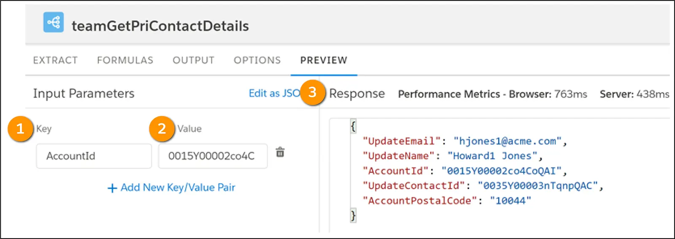Click the UpdateName Howard1 Jones line
Screen dimensions: 675x239
click(x=452, y=156)
